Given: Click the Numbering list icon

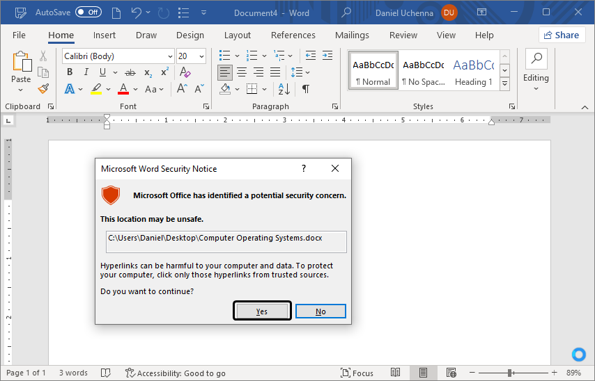Looking at the screenshot, I should pos(252,56).
